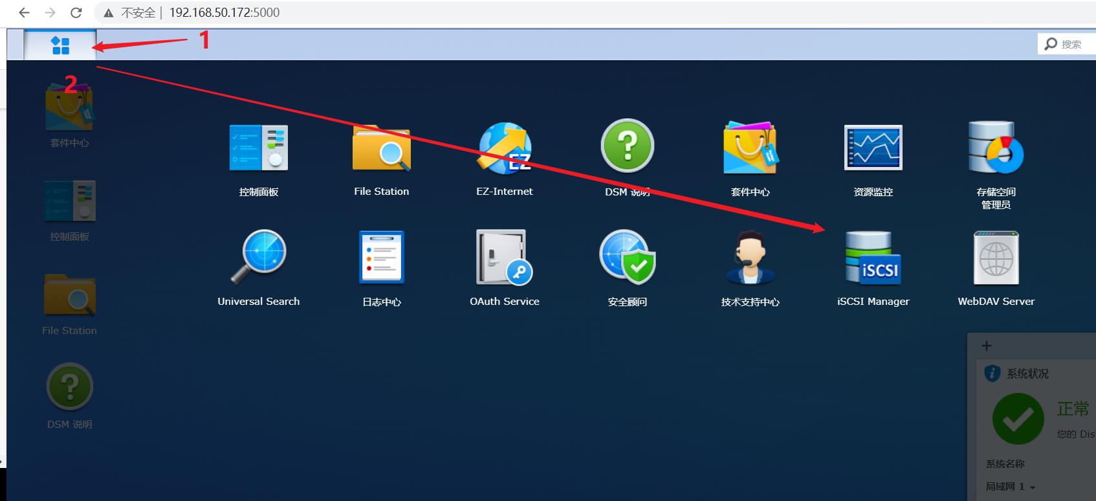Open 日志中心 log center
This screenshot has width=1096, height=501.
pyautogui.click(x=382, y=257)
